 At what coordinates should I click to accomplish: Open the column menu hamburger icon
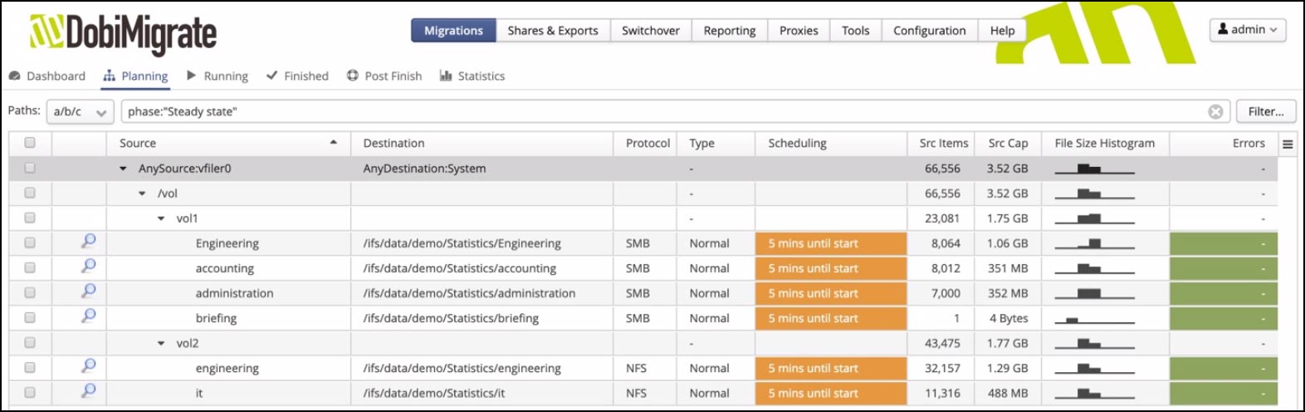(x=1288, y=144)
